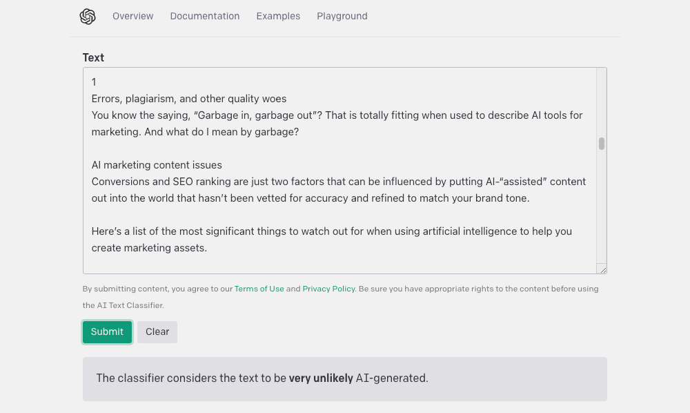Navigate to the Overview page
The width and height of the screenshot is (690, 413).
[x=132, y=16]
